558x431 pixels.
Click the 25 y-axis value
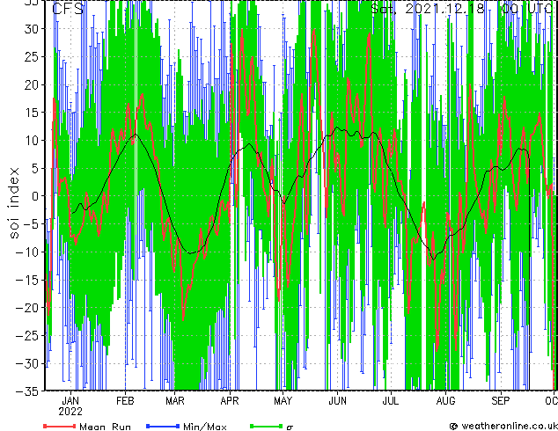pos(32,56)
